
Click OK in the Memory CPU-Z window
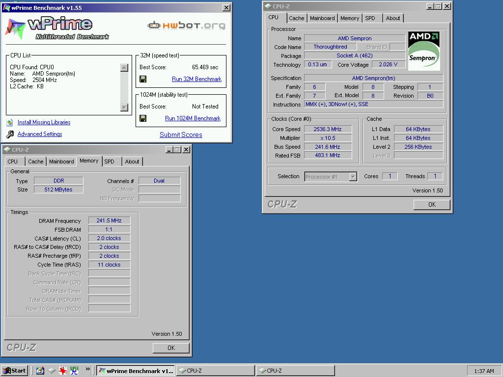pyautogui.click(x=171, y=348)
